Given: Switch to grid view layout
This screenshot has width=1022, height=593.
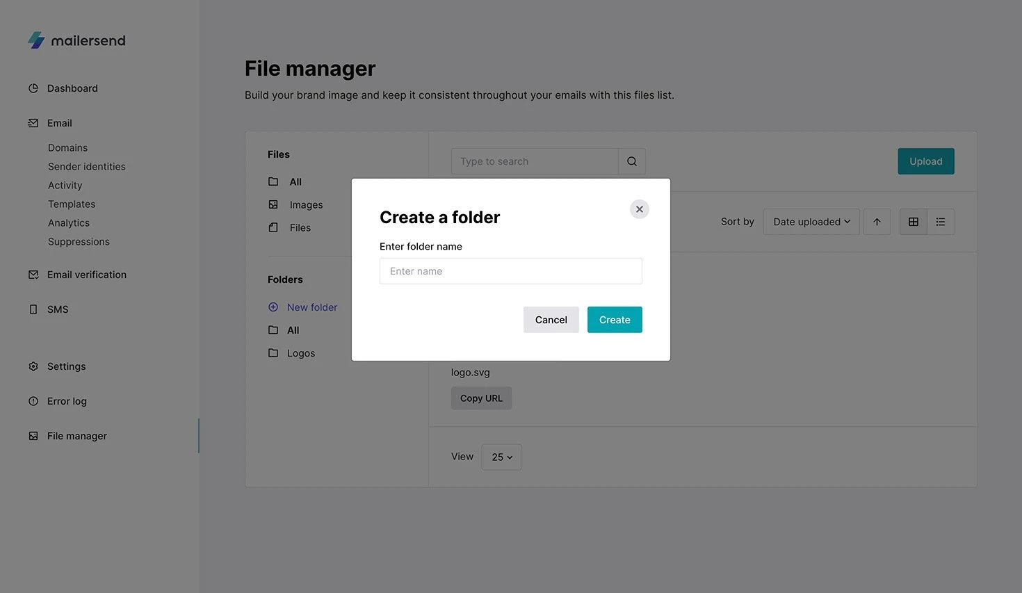Looking at the screenshot, I should [x=913, y=222].
